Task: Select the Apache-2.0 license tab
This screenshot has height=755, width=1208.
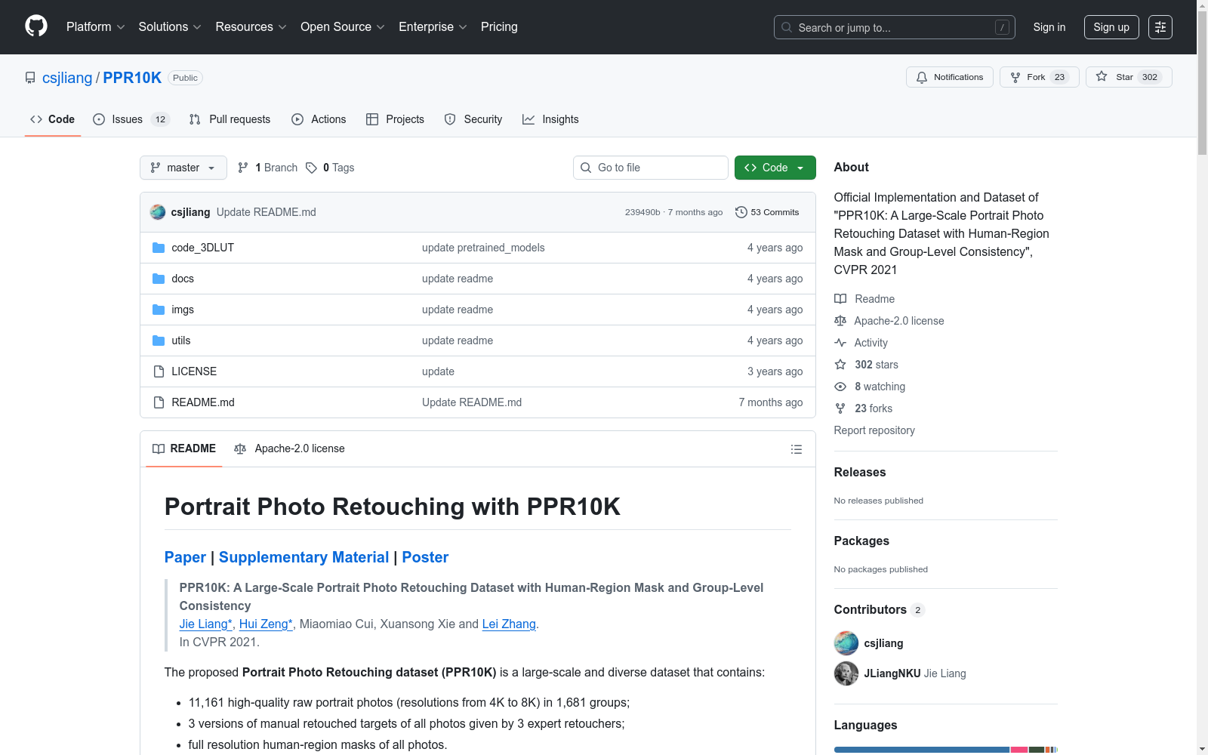Action: [290, 448]
